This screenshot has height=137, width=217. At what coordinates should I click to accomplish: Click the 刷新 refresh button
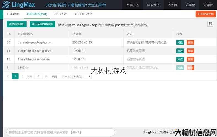point(208,5)
